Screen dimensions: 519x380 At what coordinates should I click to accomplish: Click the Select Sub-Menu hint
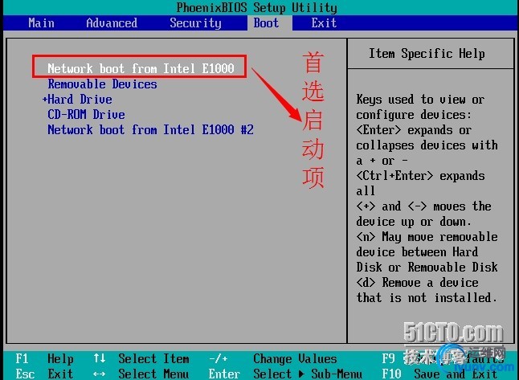(308, 374)
